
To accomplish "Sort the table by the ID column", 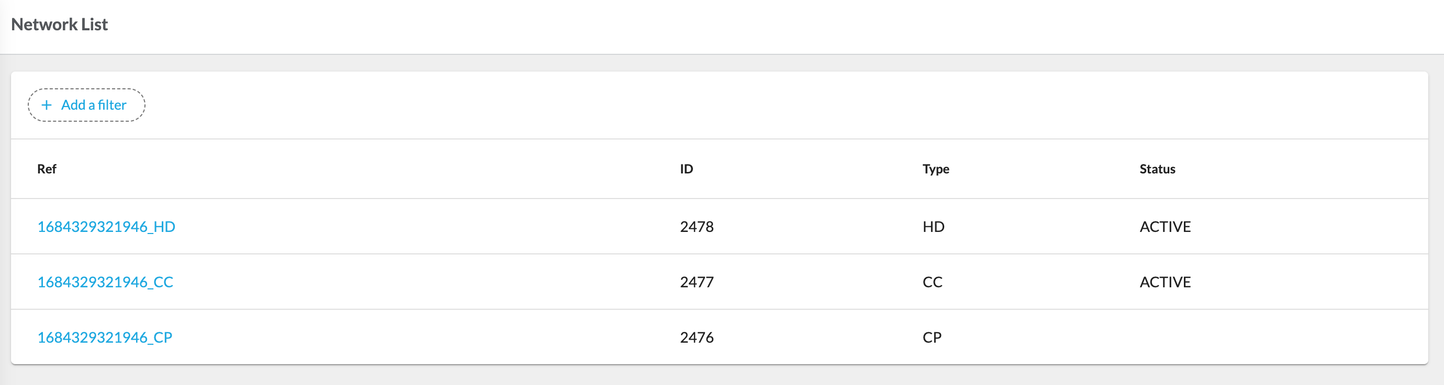I will (686, 169).
